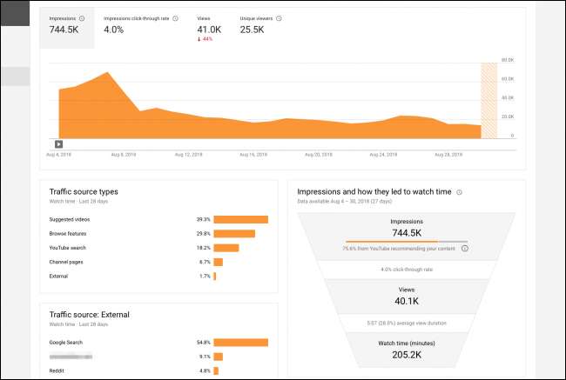Click the info icon beside Unique viewers
566x380 pixels.
pyautogui.click(x=279, y=17)
